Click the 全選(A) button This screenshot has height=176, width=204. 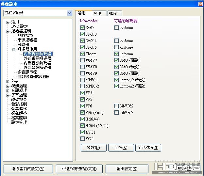pyautogui.click(x=121, y=148)
